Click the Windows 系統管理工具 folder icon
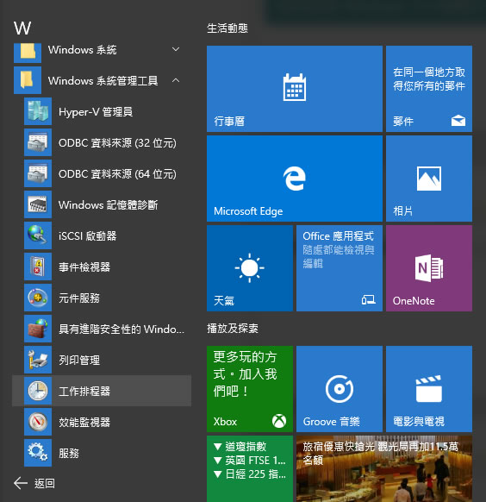486x502 pixels. pos(28,80)
